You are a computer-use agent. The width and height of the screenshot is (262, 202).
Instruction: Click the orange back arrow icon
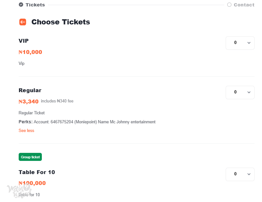click(23, 22)
